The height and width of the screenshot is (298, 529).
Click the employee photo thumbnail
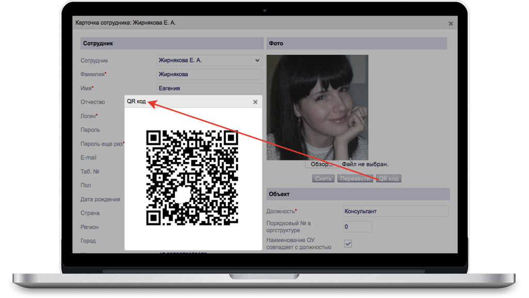pos(317,107)
